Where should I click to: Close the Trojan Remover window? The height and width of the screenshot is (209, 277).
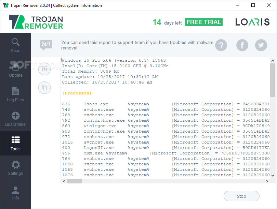click(269, 5)
